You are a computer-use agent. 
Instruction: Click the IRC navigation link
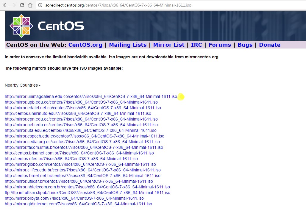coord(196,45)
